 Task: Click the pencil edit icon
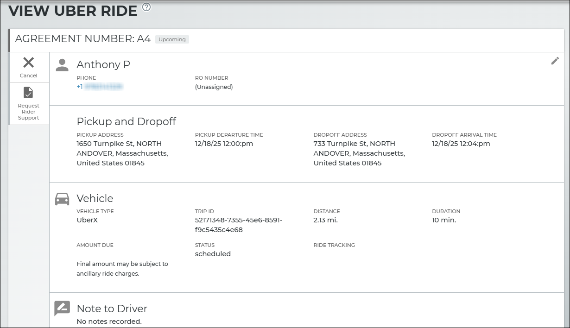click(x=555, y=61)
